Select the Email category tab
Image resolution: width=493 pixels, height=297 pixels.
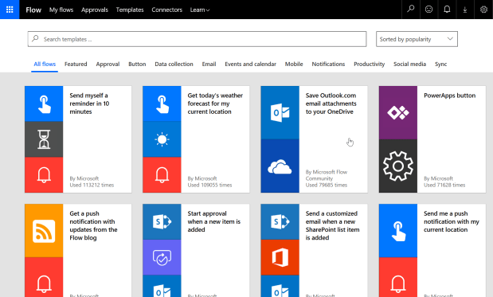(x=209, y=64)
